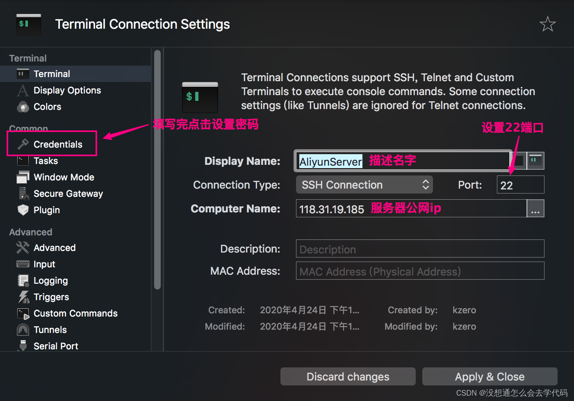
Task: Click the 'kzero' Modified by value
Action: (464, 326)
